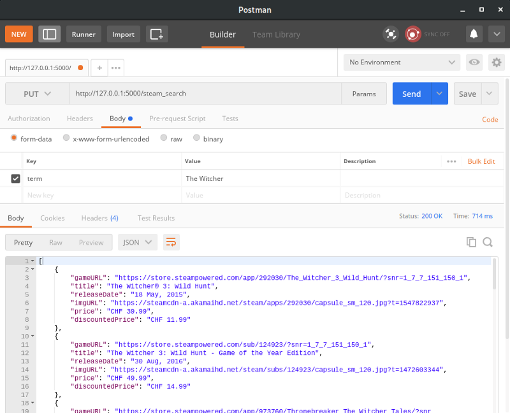Click the response viewer scrollbar
The image size is (510, 413).
click(495, 274)
